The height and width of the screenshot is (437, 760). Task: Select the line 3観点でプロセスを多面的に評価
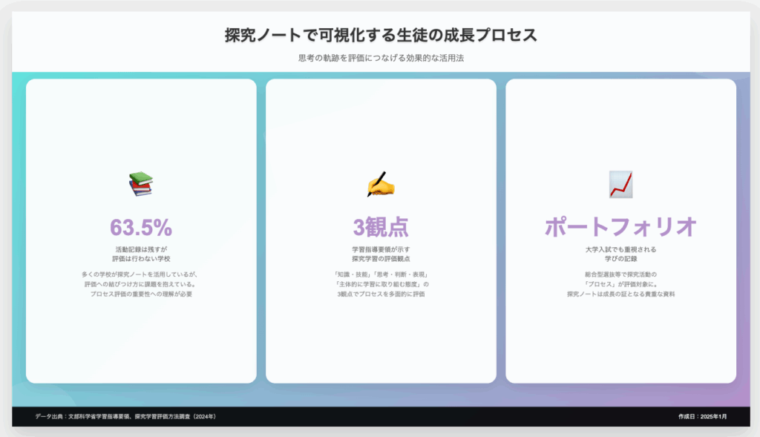point(381,295)
